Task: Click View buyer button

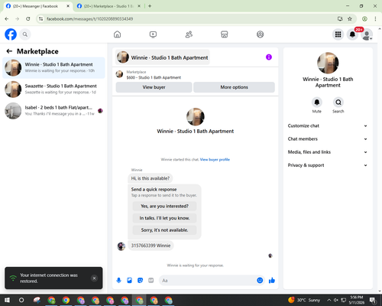Action: (154, 87)
